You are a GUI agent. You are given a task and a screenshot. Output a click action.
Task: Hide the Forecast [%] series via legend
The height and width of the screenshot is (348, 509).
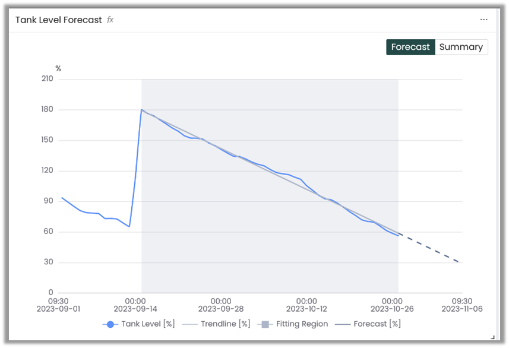(x=377, y=324)
